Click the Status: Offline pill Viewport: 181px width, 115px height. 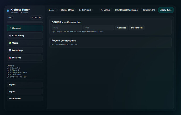coord(67,10)
